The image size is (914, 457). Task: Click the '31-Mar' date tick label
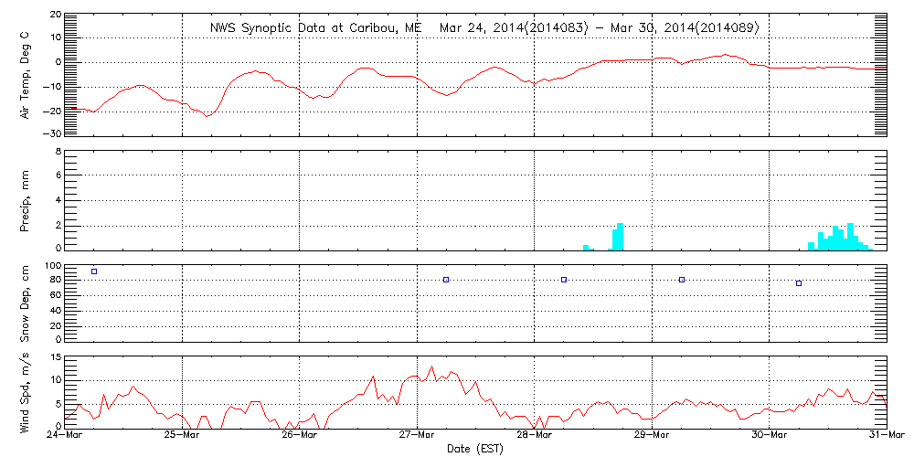click(x=887, y=436)
